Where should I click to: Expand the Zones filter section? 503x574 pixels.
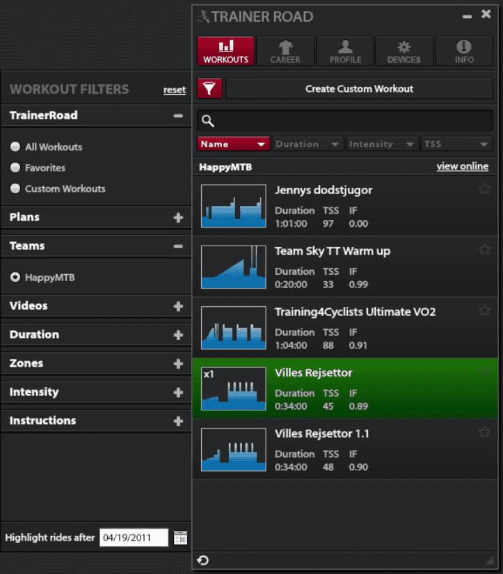178,363
